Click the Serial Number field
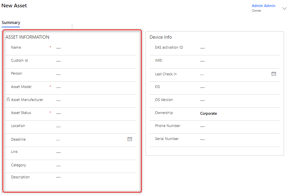288x195 pixels. pyautogui.click(x=237, y=139)
